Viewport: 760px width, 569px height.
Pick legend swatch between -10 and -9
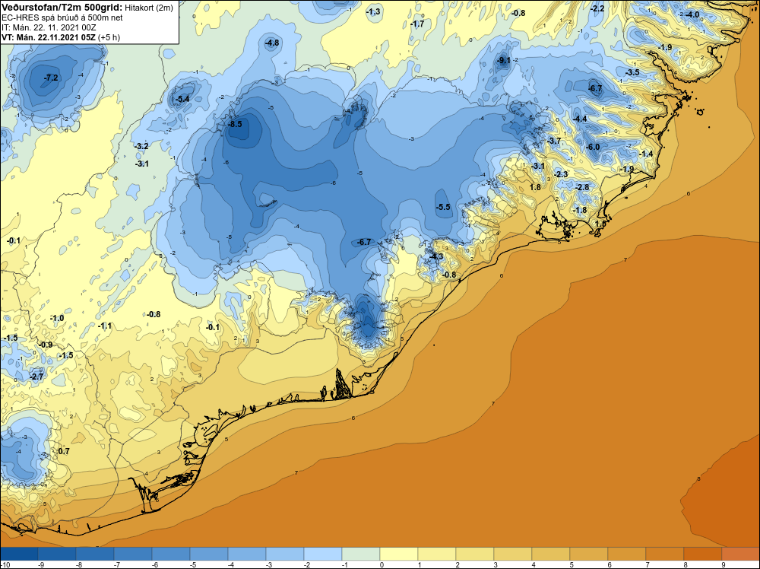click(19, 554)
